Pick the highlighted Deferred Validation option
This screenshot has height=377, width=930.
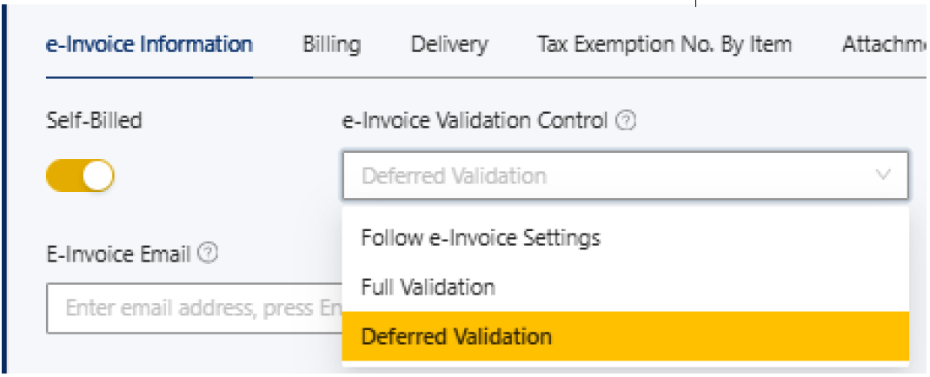(456, 336)
